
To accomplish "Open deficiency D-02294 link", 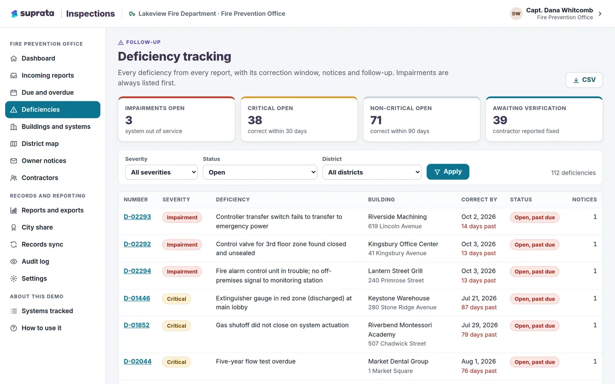I will tap(137, 271).
